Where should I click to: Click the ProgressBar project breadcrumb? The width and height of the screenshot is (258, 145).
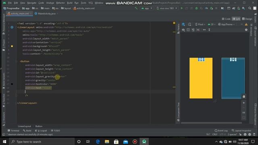[11, 8]
